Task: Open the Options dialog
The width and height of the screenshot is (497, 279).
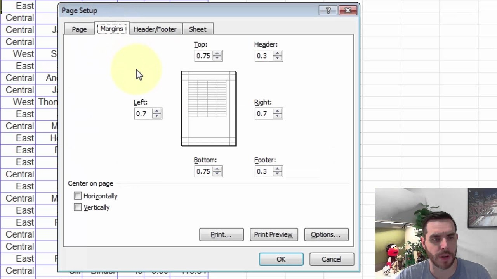Action: pyautogui.click(x=326, y=234)
